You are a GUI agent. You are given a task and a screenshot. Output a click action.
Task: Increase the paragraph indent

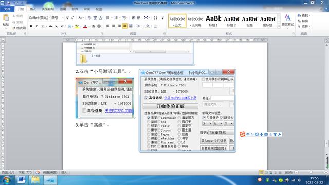[x=139, y=18]
